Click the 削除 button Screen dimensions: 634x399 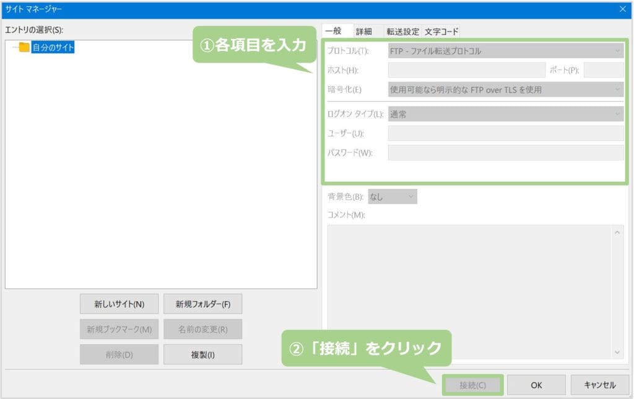click(119, 354)
